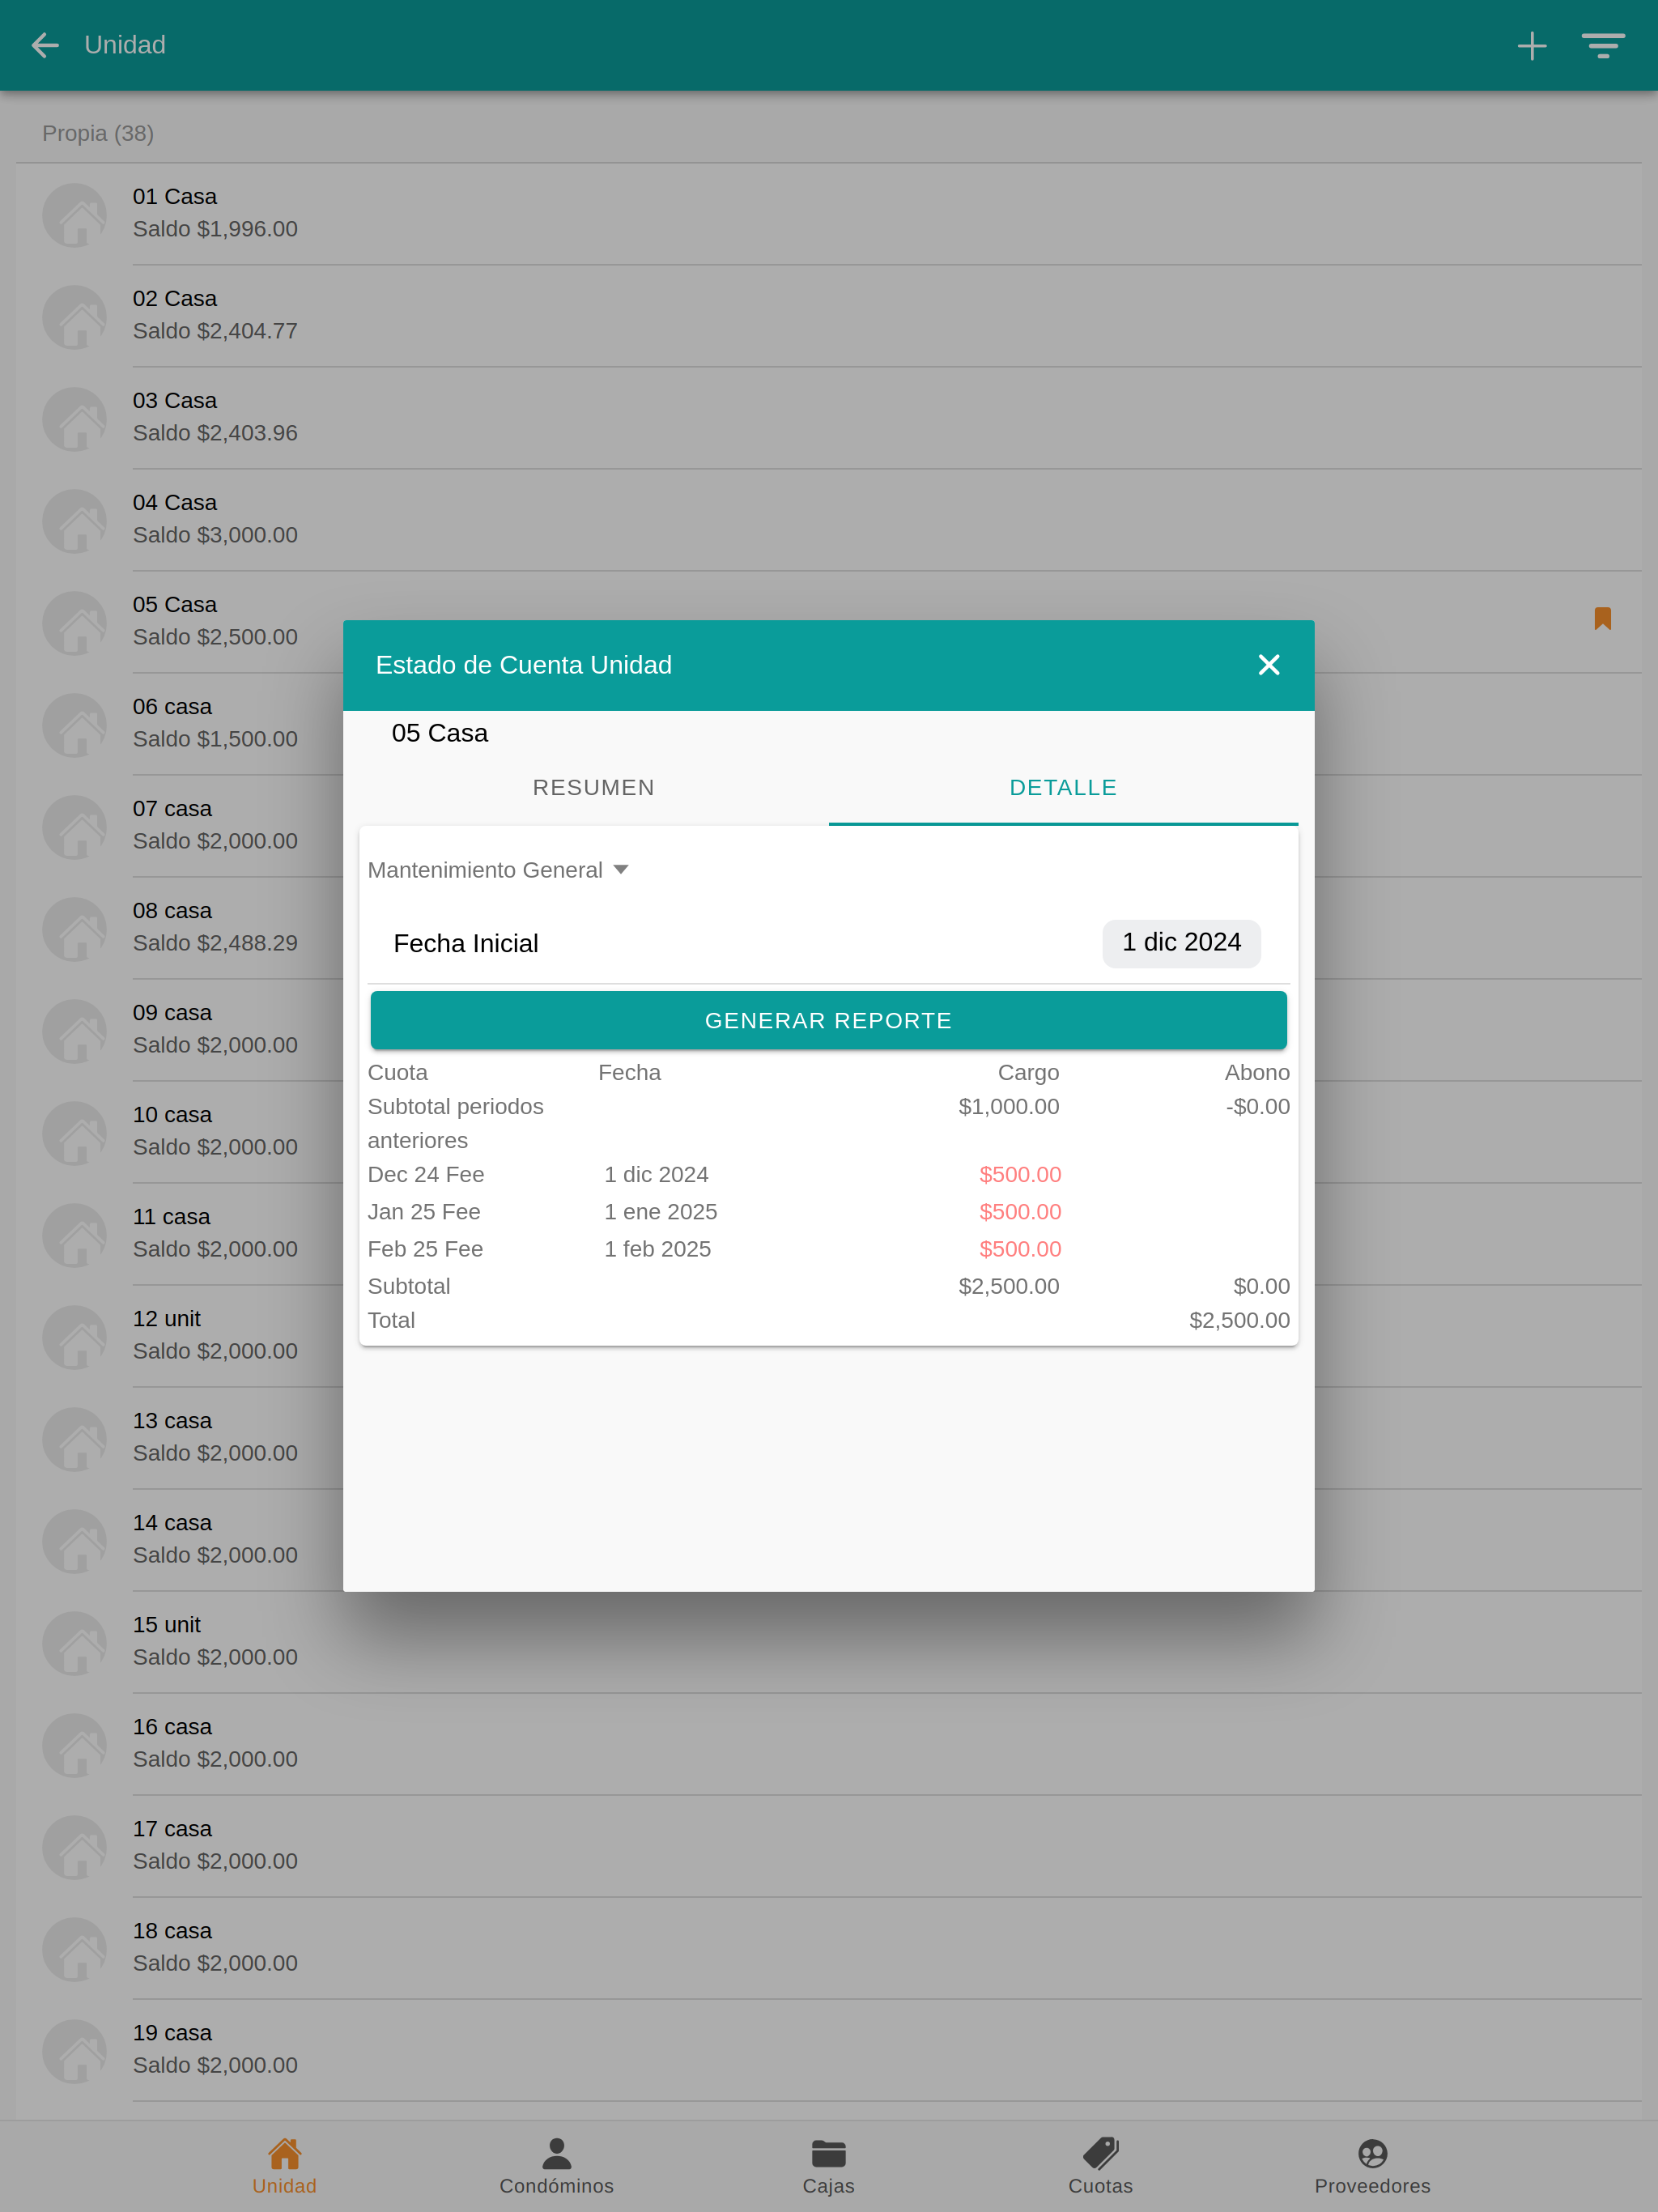The image size is (1658, 2212).
Task: Select the house avatar of 02 Casa
Action: 75,316
